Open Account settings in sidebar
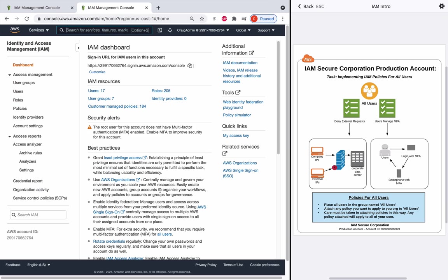 coord(28,126)
